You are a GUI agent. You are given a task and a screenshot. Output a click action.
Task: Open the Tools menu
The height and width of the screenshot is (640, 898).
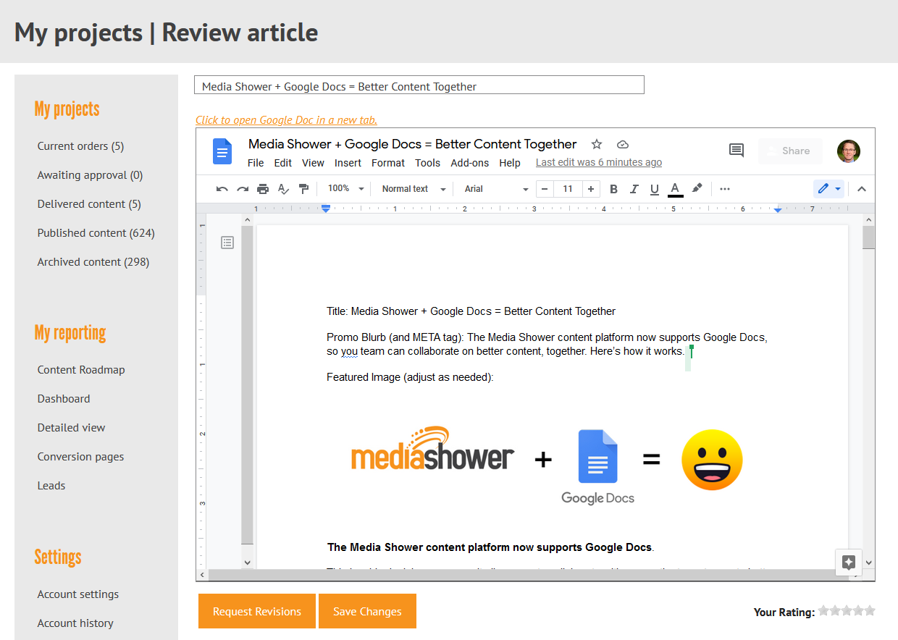click(x=428, y=163)
